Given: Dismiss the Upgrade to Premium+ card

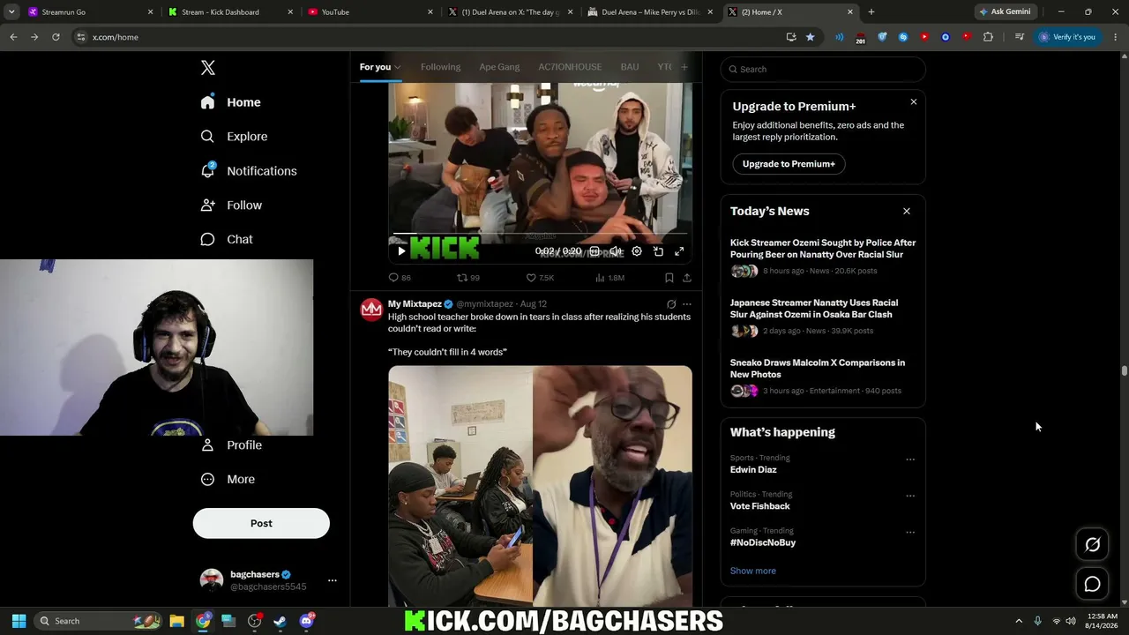Looking at the screenshot, I should coord(914,102).
